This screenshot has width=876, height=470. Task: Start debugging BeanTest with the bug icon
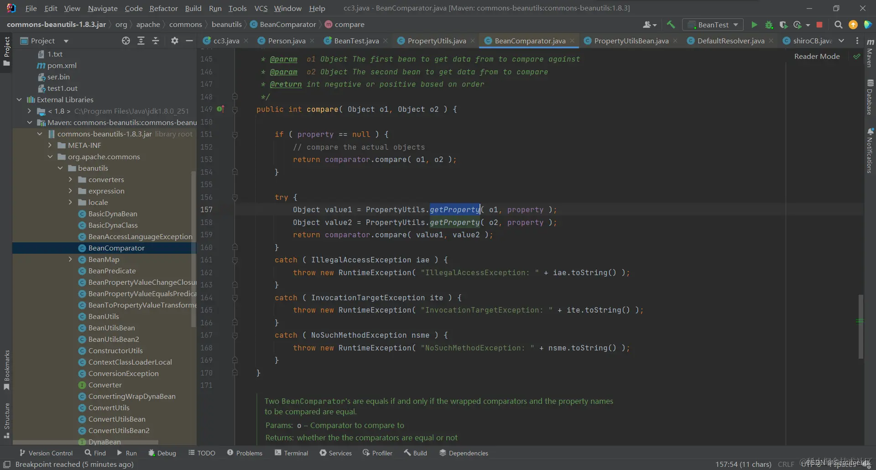click(x=769, y=25)
